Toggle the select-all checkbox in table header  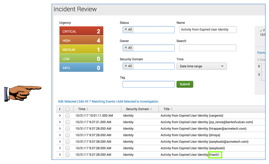67,109
